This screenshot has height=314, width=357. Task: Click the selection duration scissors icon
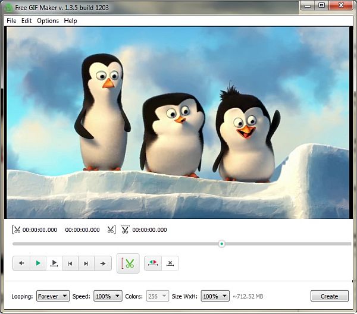(x=125, y=230)
